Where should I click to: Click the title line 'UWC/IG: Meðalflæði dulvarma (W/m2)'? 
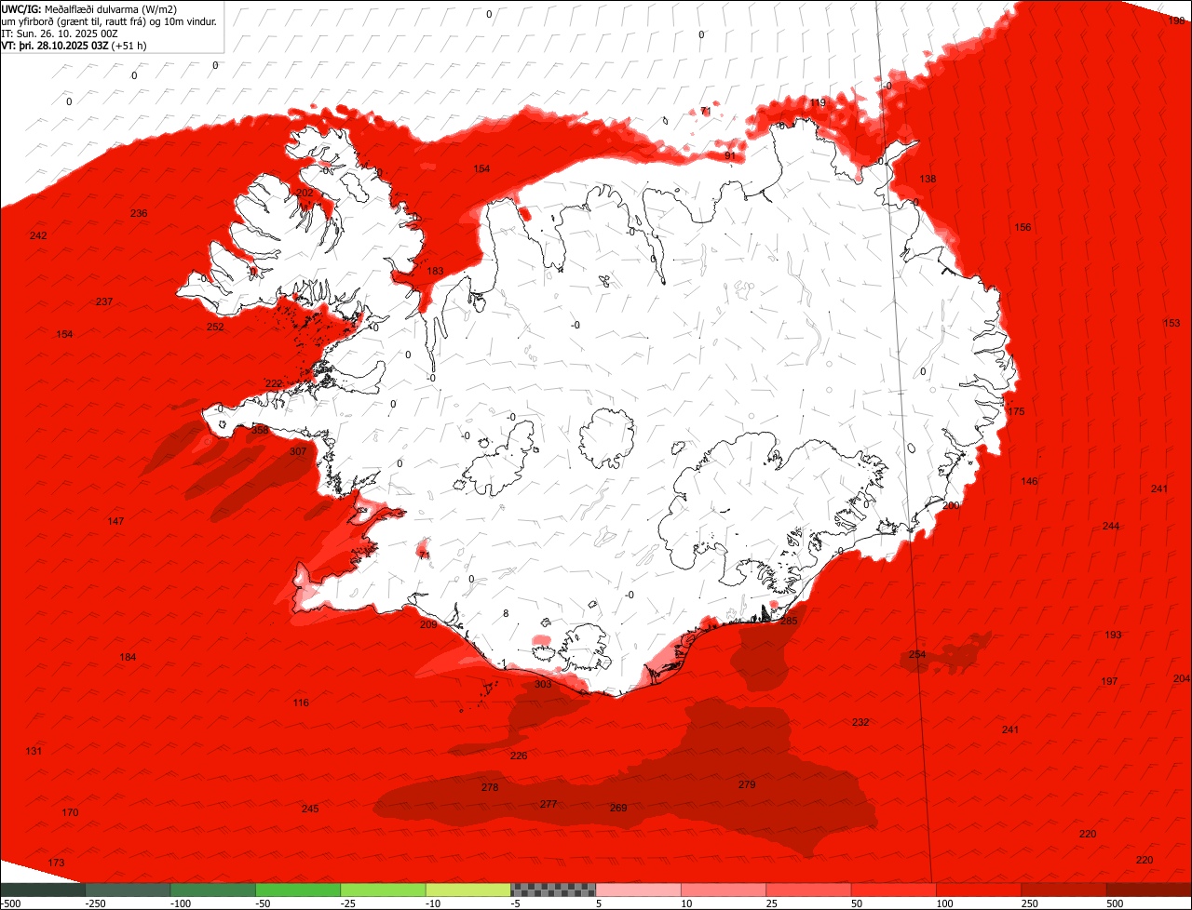(x=90, y=8)
